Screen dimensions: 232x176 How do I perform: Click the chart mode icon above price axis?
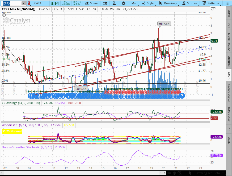(213, 9)
